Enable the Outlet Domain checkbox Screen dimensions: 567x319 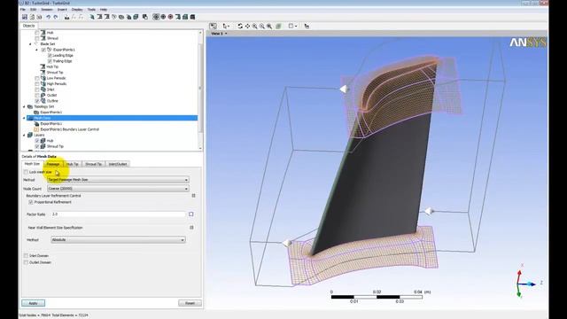26,262
